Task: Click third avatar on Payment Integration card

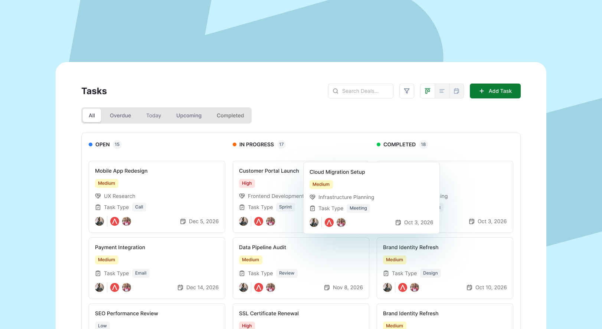Action: click(x=127, y=287)
